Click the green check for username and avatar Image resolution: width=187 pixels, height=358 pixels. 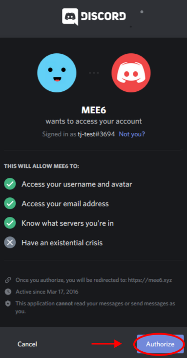[10, 184]
